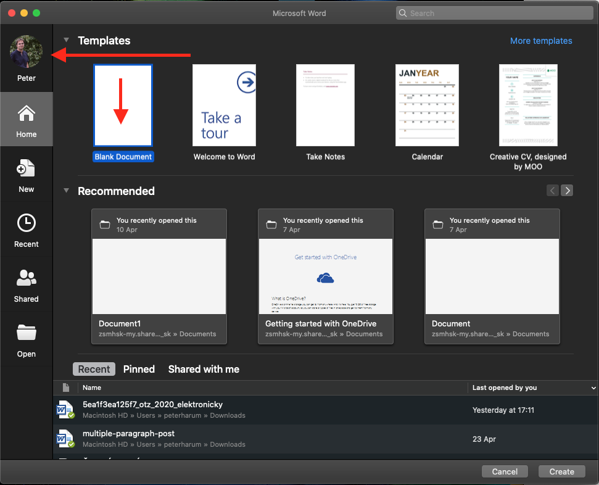Select the New document sidebar icon
This screenshot has width=599, height=485.
[27, 175]
